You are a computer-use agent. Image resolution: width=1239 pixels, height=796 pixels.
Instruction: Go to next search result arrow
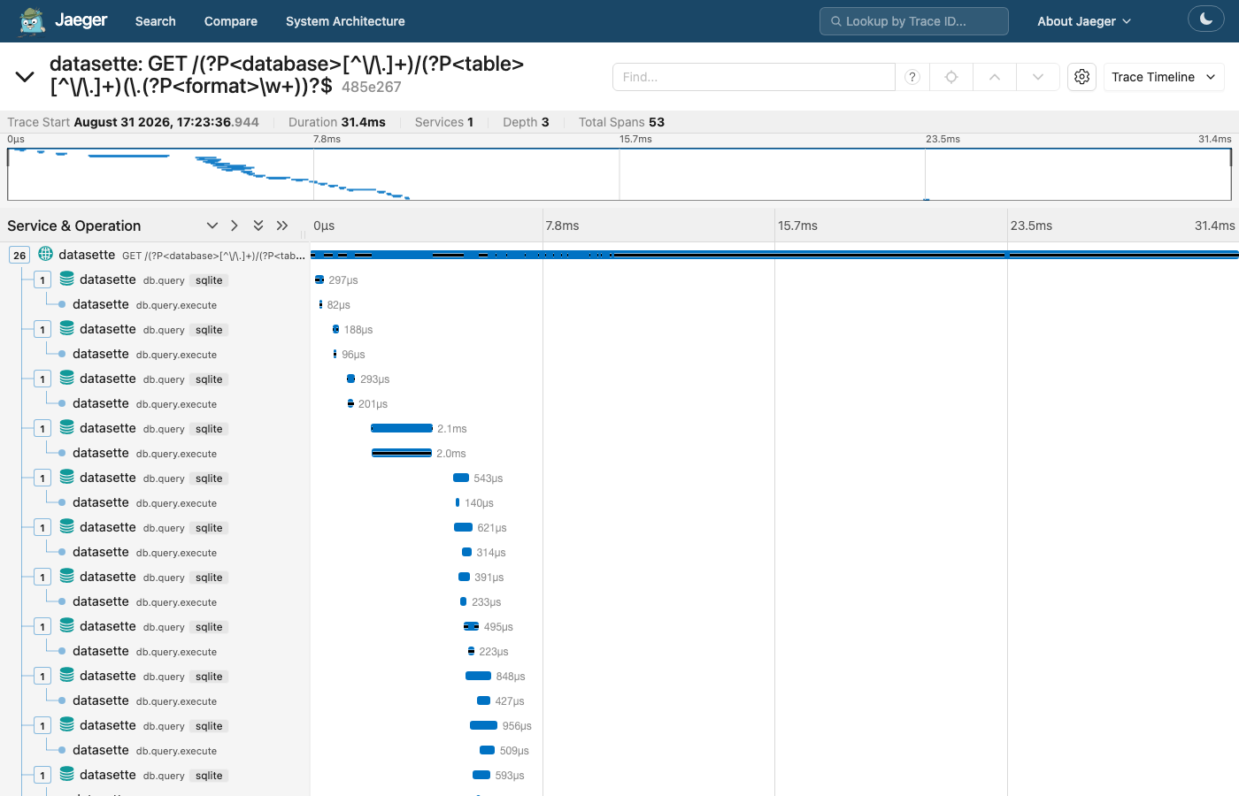point(1038,77)
